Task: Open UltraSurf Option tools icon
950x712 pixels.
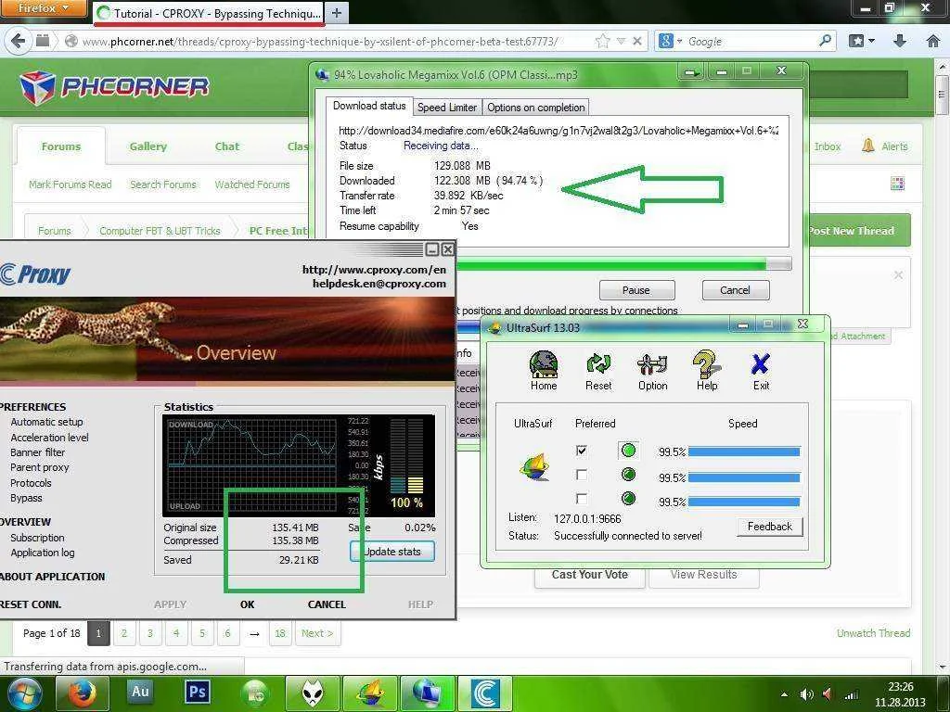Action: coord(652,370)
